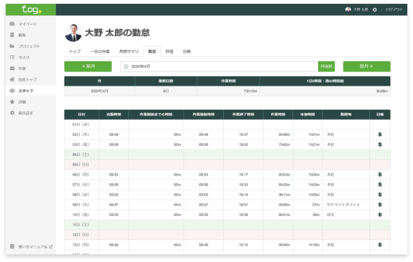Click the 顧客 building icon in sidebar
The height and width of the screenshot is (262, 413).
(x=12, y=35)
